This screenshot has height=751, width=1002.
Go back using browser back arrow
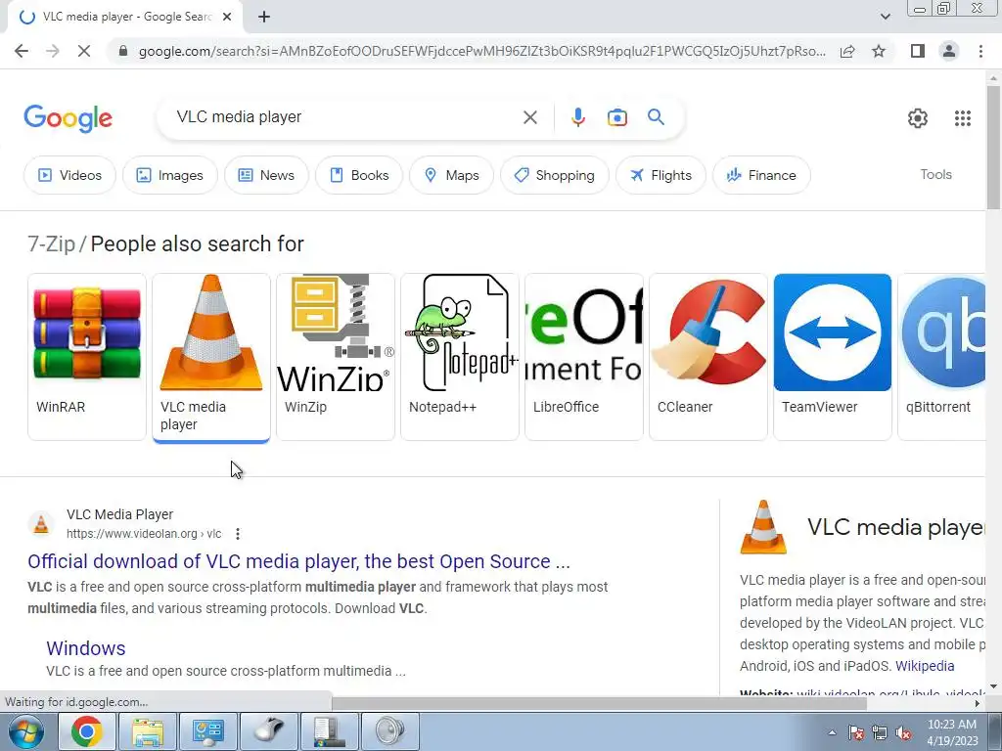pyautogui.click(x=22, y=51)
